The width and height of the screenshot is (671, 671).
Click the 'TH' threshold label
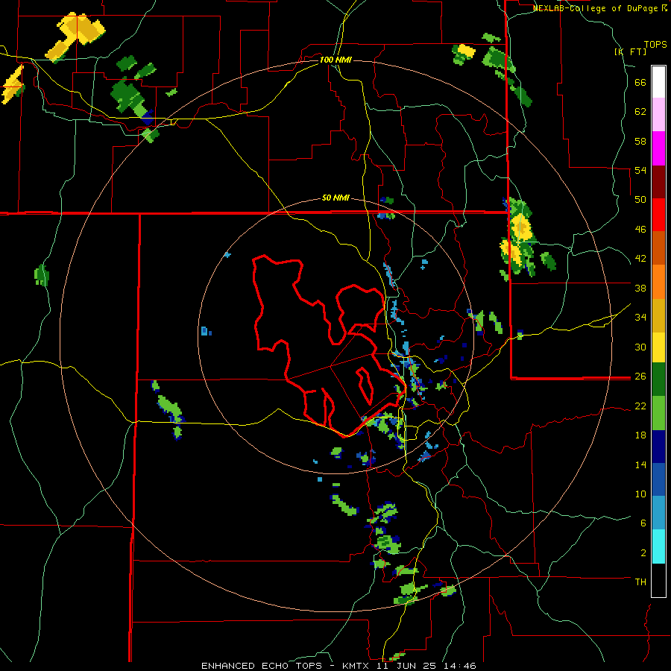tap(640, 582)
